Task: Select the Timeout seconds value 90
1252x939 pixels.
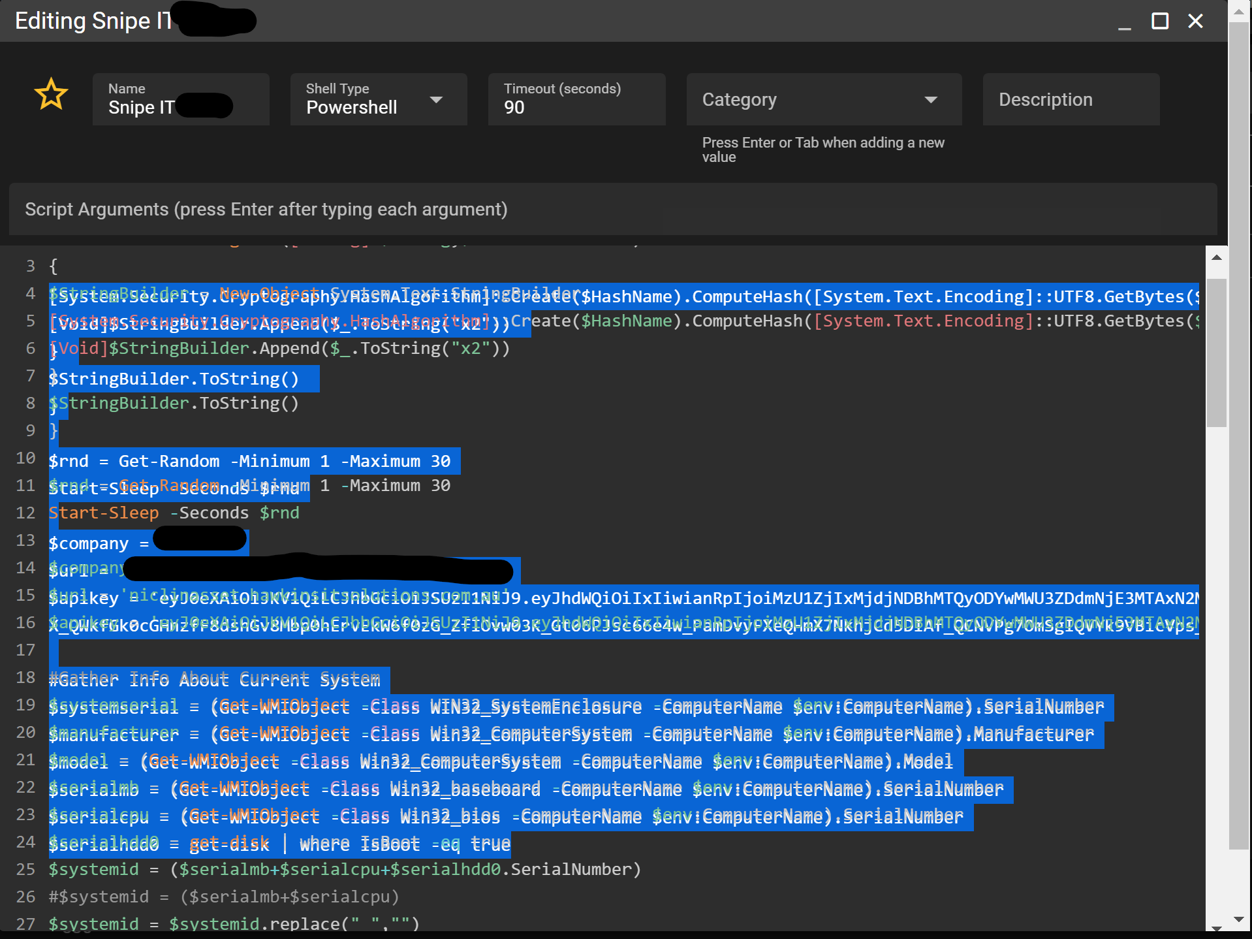Action: 515,108
